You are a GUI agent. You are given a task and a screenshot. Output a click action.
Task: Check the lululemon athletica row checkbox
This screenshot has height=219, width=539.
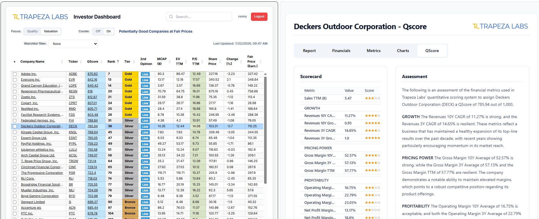[x=15, y=150]
